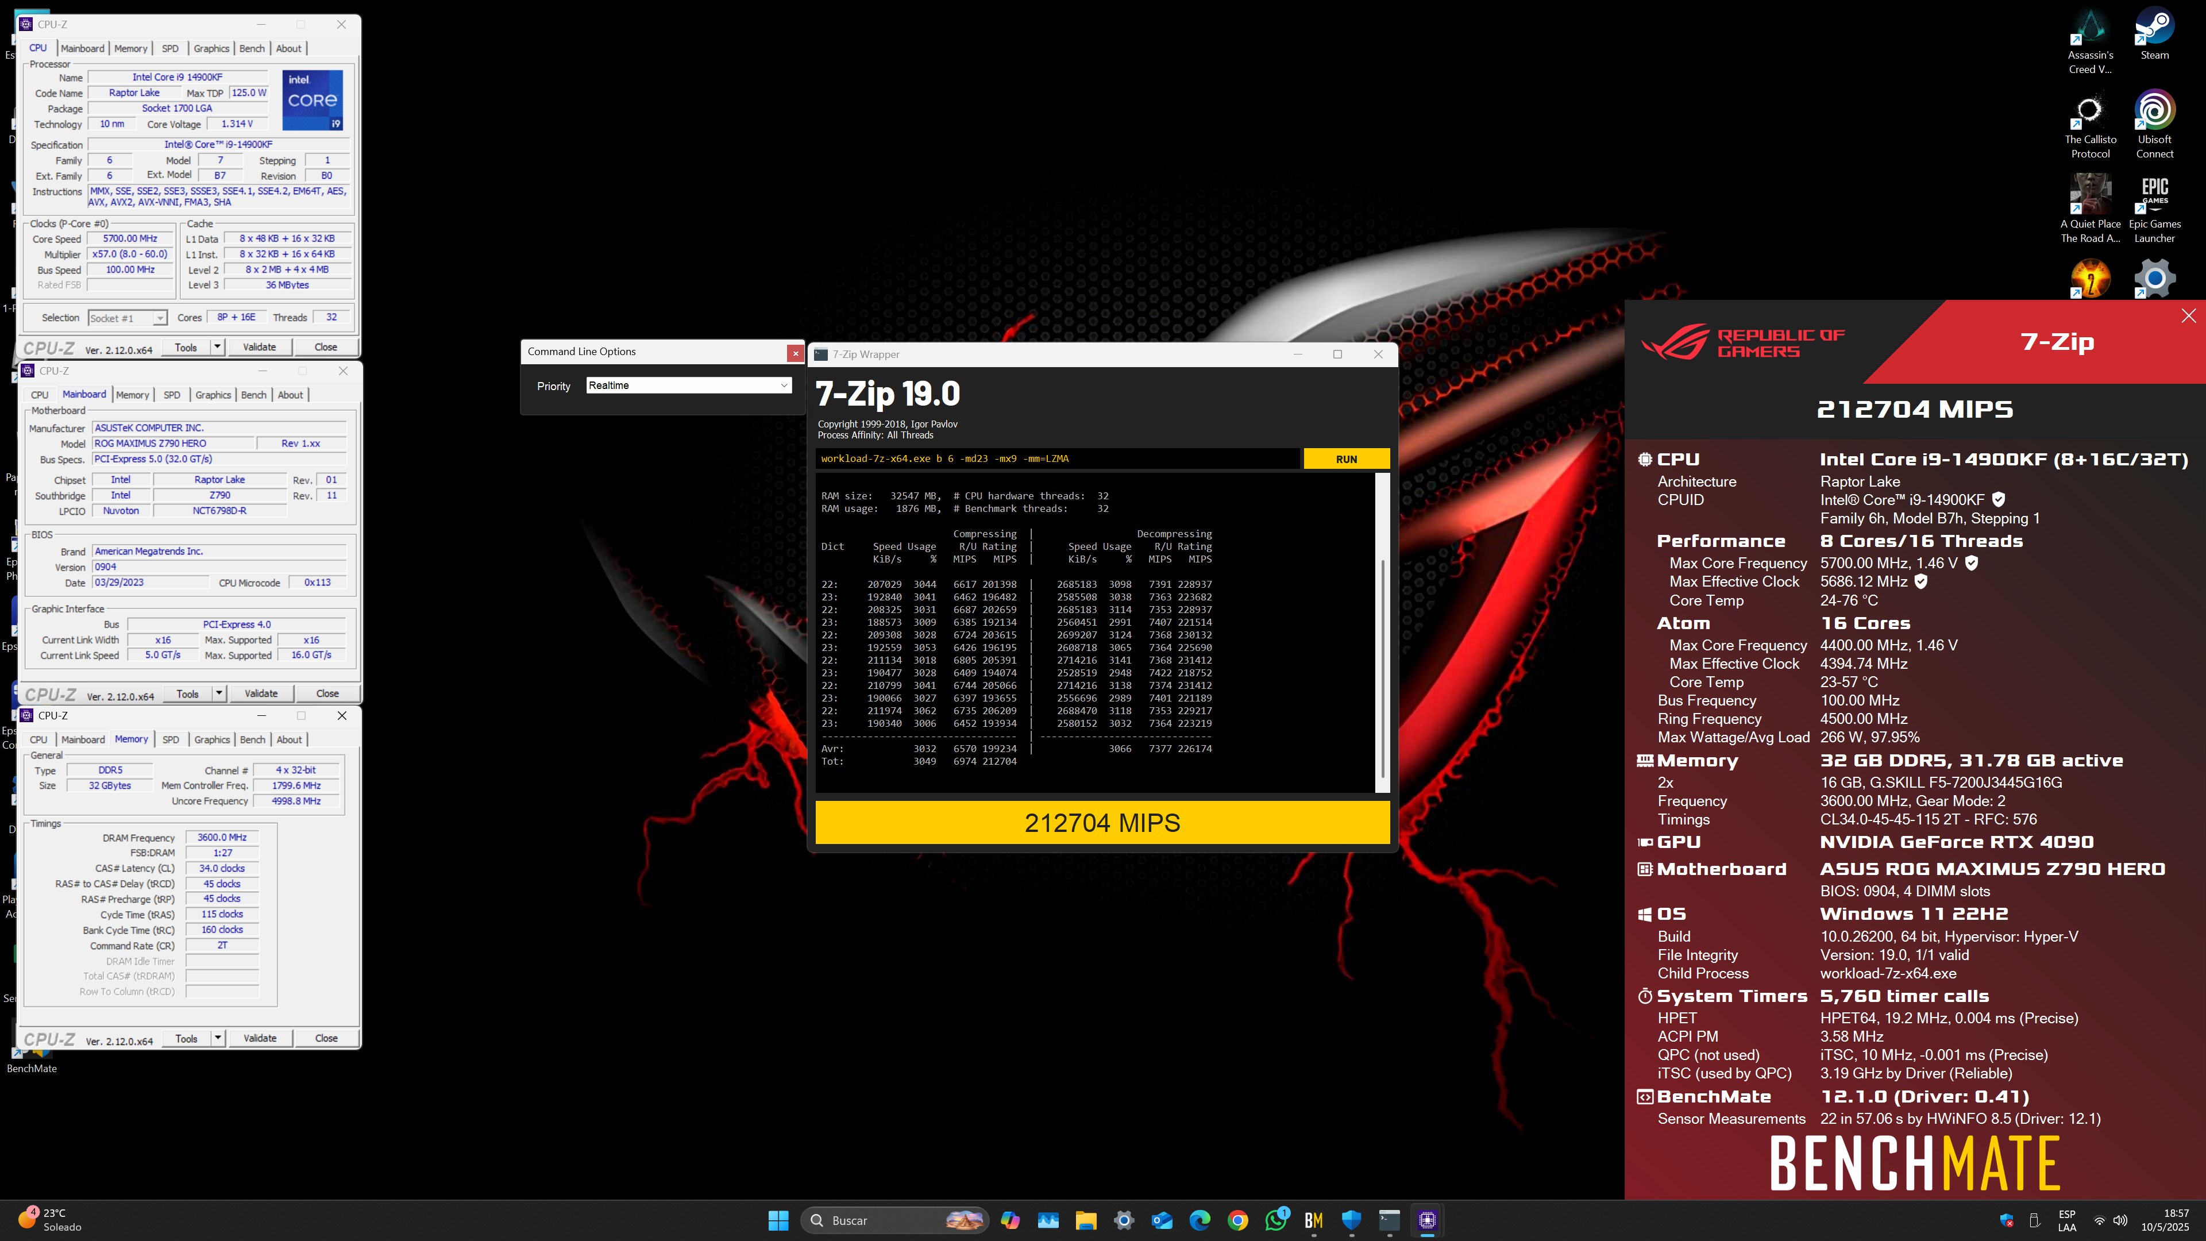The image size is (2206, 1241).
Task: Open Microsoft Edge from the taskbar
Action: [1200, 1220]
